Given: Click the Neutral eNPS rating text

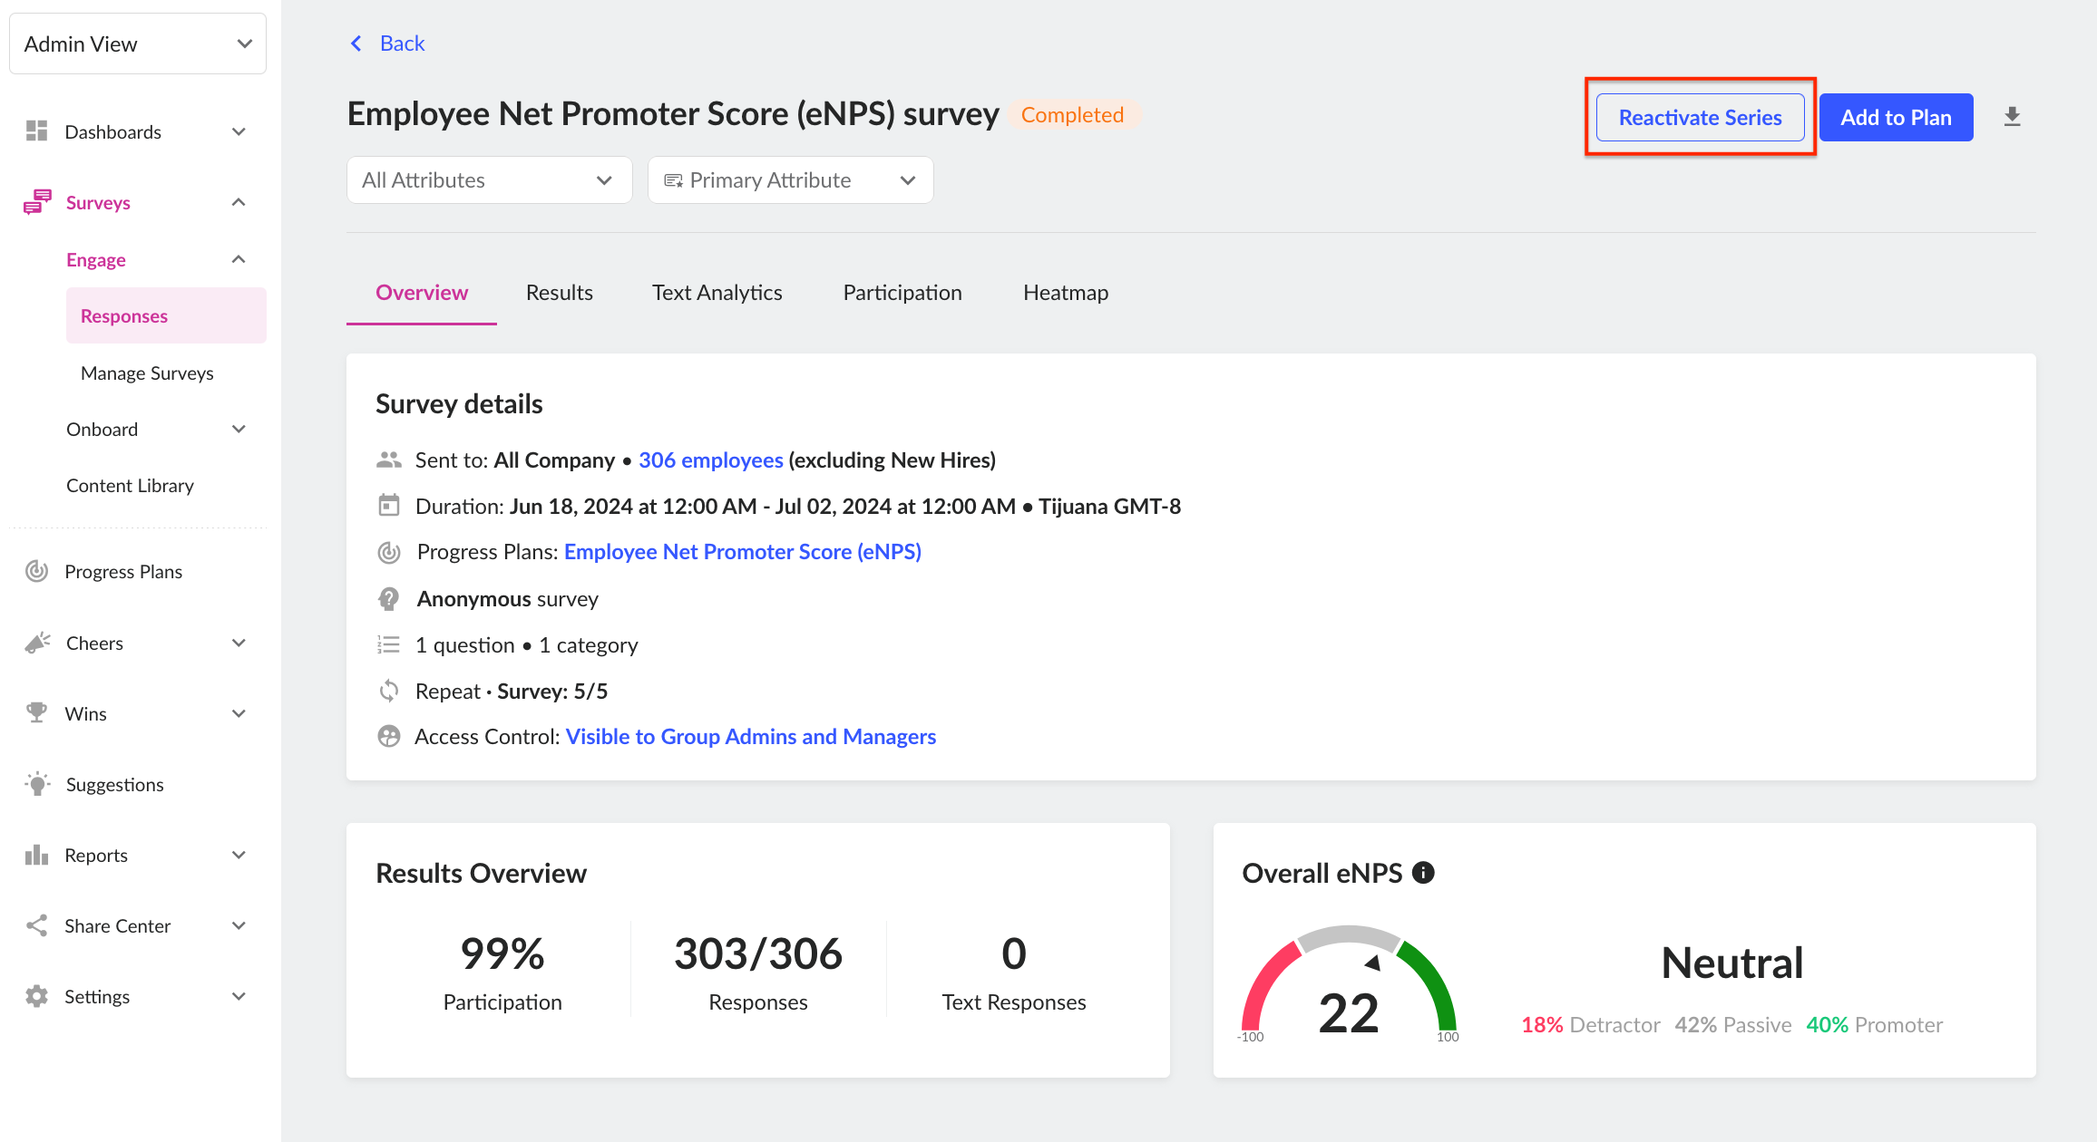Looking at the screenshot, I should (x=1732, y=963).
